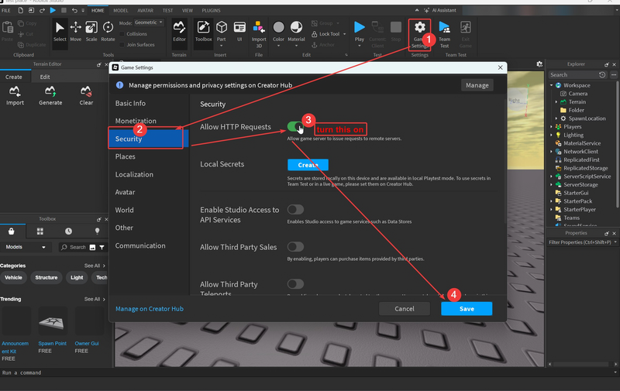The width and height of the screenshot is (620, 391).
Task: Open the Lock Tool dropdown arrow
Action: [344, 34]
